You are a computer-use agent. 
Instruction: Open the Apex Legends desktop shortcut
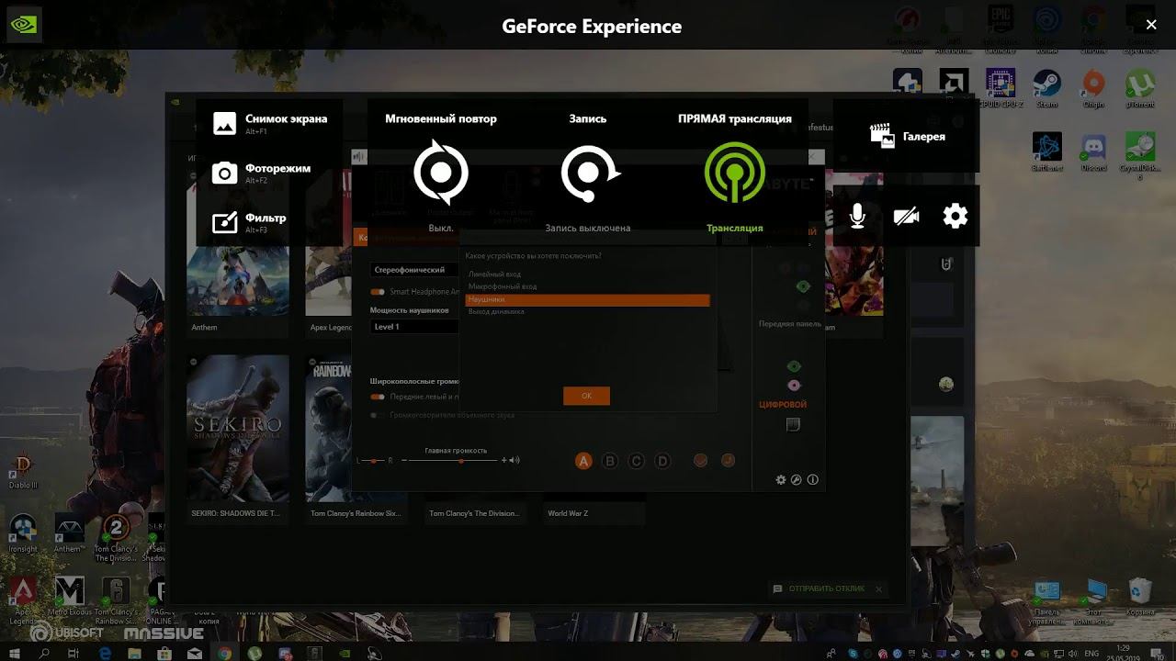pos(23,600)
